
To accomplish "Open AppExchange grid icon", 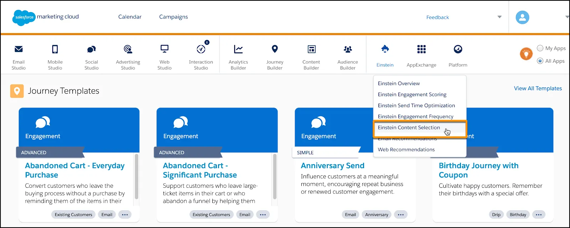I will pos(421,49).
